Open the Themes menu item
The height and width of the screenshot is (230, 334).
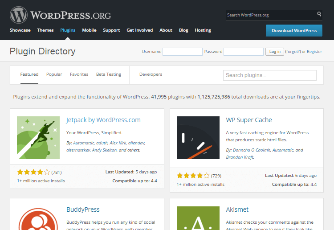(45, 30)
